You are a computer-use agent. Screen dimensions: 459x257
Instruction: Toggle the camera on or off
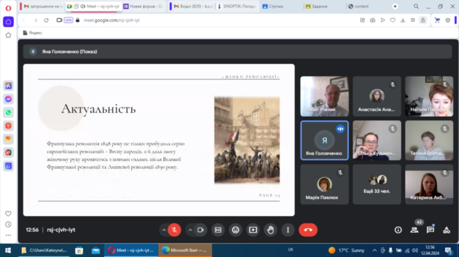point(201,230)
